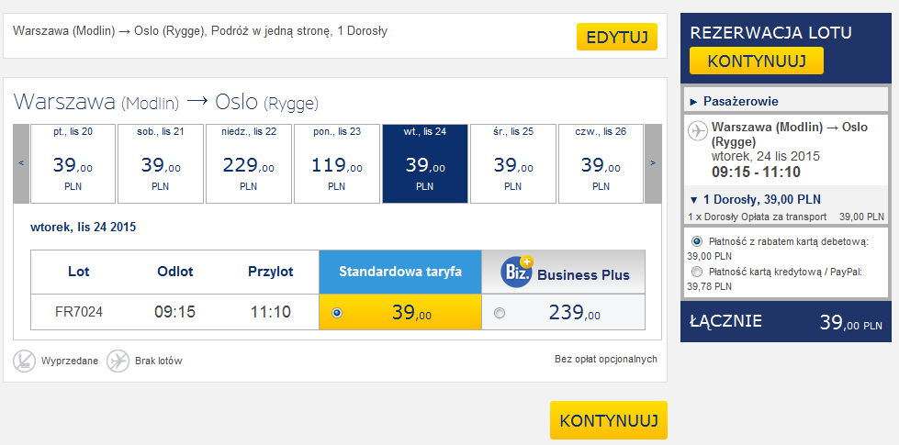Click 'Bez opłat opcjonalnych' text

(606, 359)
